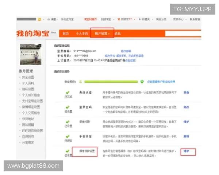Open 收货地址 in the sidebar
This screenshot has width=219, height=175.
(x=28, y=119)
